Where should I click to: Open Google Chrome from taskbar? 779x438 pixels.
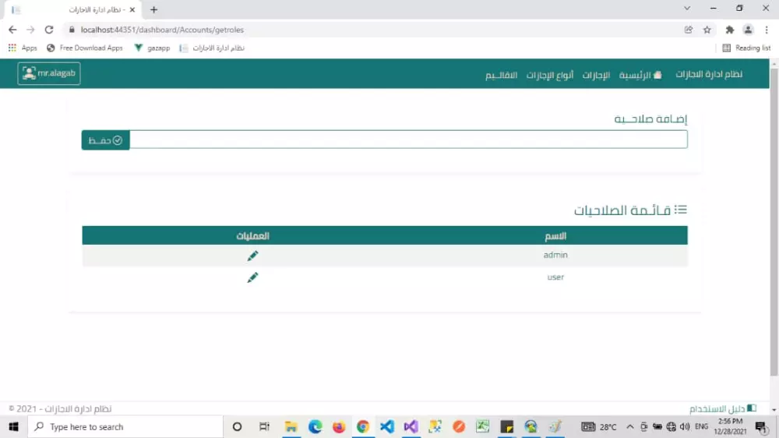click(363, 426)
